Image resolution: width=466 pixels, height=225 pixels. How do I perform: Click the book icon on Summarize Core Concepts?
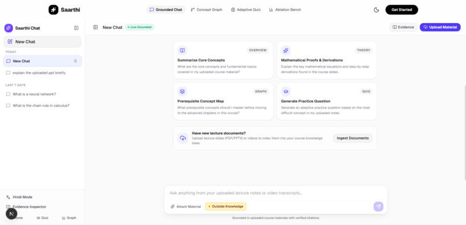click(182, 50)
